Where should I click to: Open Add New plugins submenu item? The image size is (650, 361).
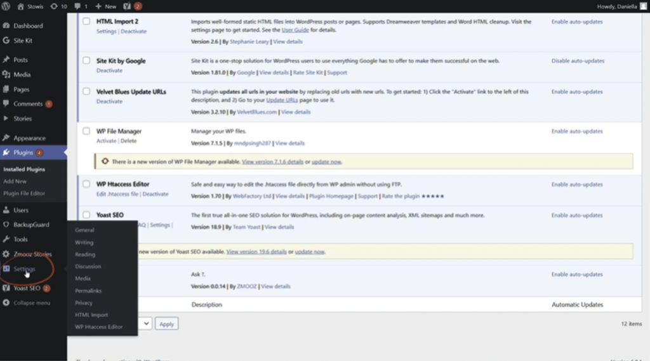click(15, 181)
